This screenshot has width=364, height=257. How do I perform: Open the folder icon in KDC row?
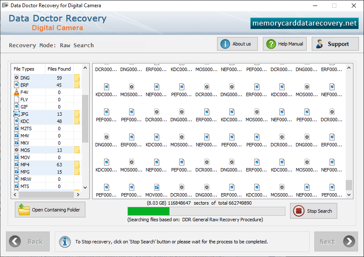[77, 121]
